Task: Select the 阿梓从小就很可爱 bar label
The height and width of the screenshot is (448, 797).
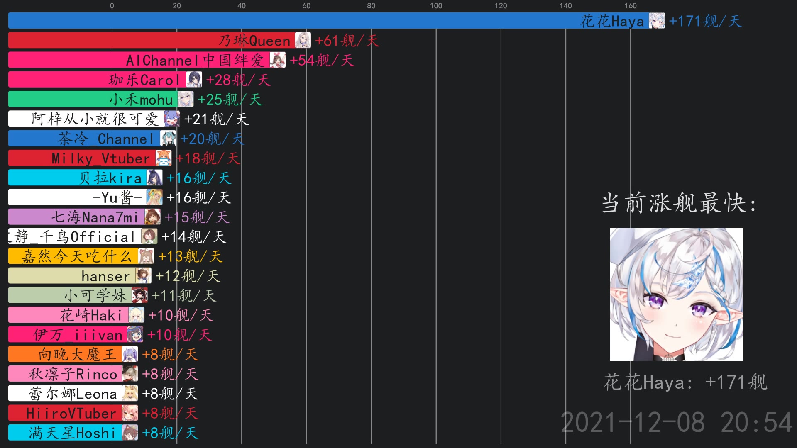Action: click(95, 119)
